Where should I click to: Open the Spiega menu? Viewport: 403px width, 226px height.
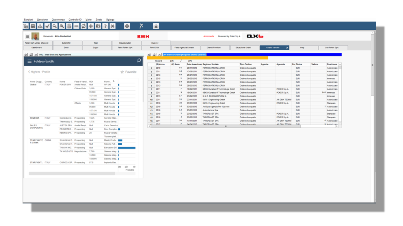point(110,20)
